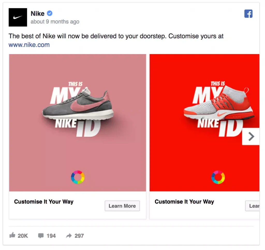Click color wheel on pink shoe card
Viewport: 265px width, 250px height.
coord(78,177)
